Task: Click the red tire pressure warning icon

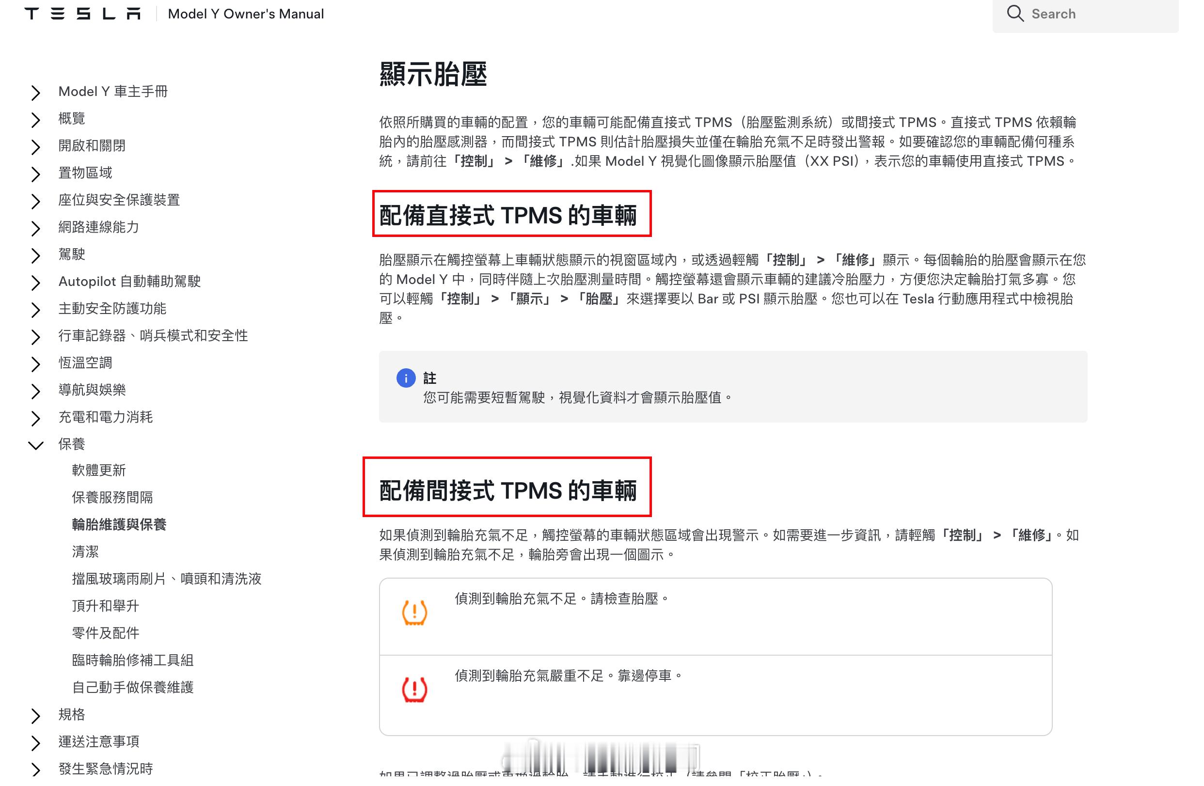Action: coord(414,690)
